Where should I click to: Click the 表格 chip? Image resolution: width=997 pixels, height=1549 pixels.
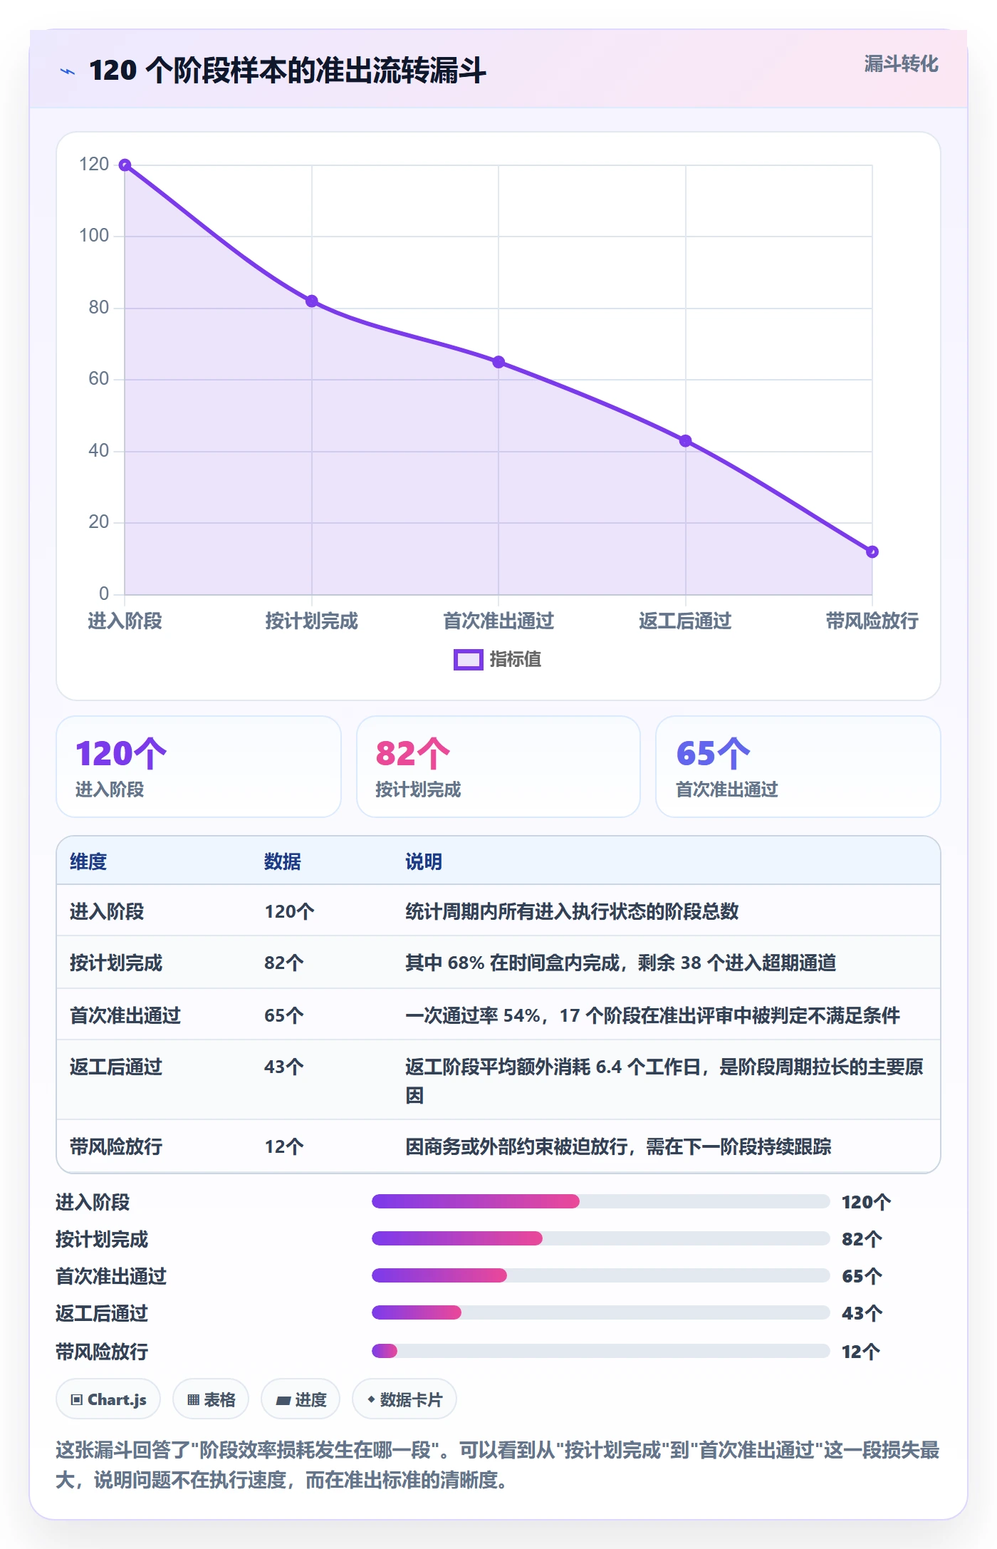click(x=211, y=1399)
